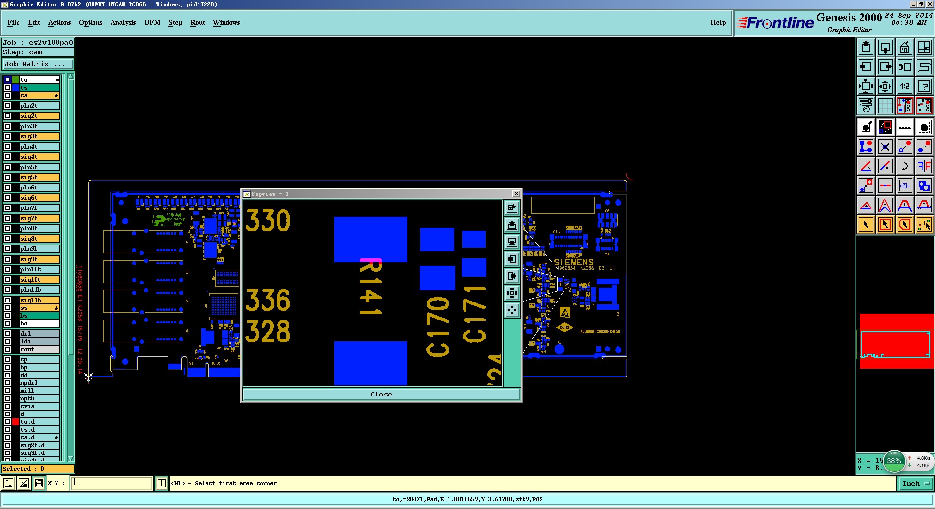Toggle the 'drl' layer display checkbox
The width and height of the screenshot is (935, 509).
pyautogui.click(x=8, y=334)
